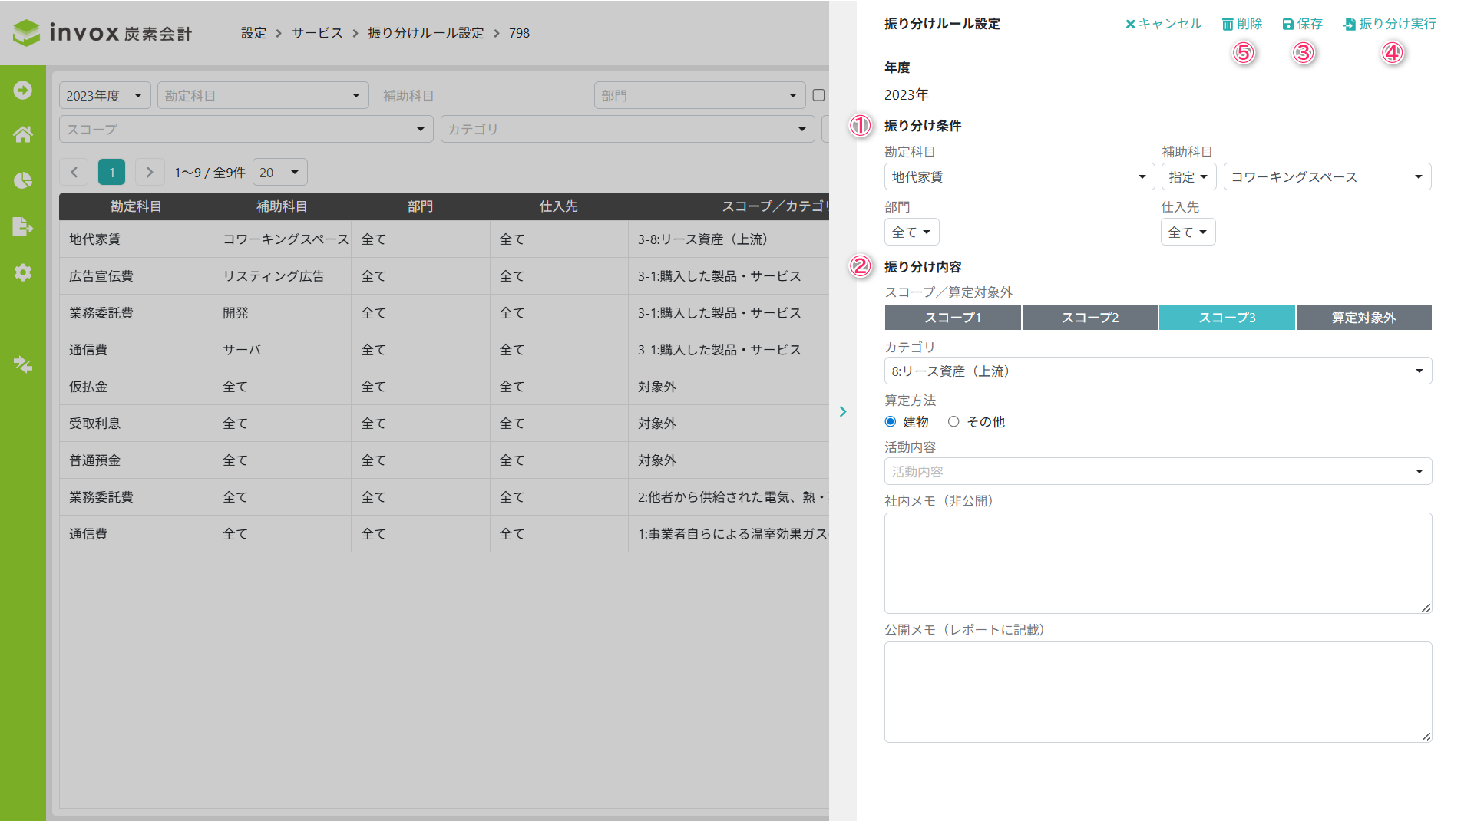
Task: Select スコープ2 tab
Action: click(1090, 317)
